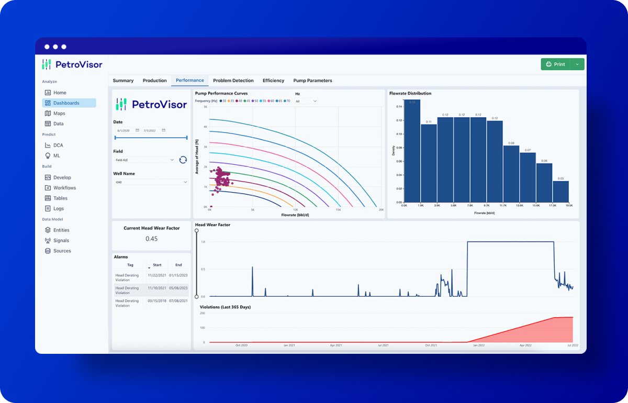The height and width of the screenshot is (403, 628).
Task: Expand the Hz filter dropdown
Action: pos(306,101)
